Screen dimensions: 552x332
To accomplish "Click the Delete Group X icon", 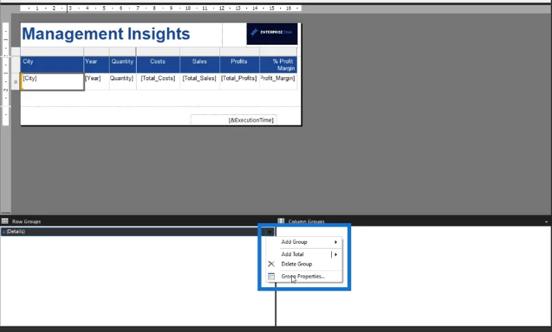I will pos(271,264).
